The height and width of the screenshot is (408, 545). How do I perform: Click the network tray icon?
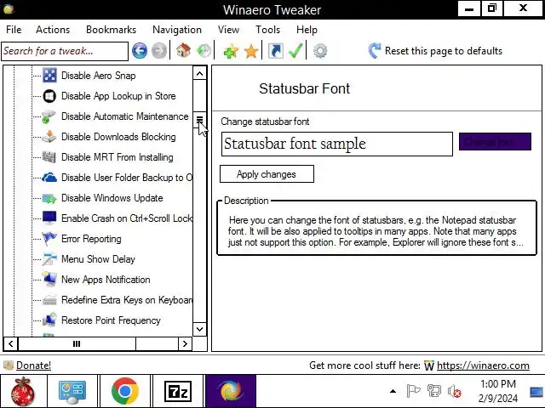coord(433,391)
